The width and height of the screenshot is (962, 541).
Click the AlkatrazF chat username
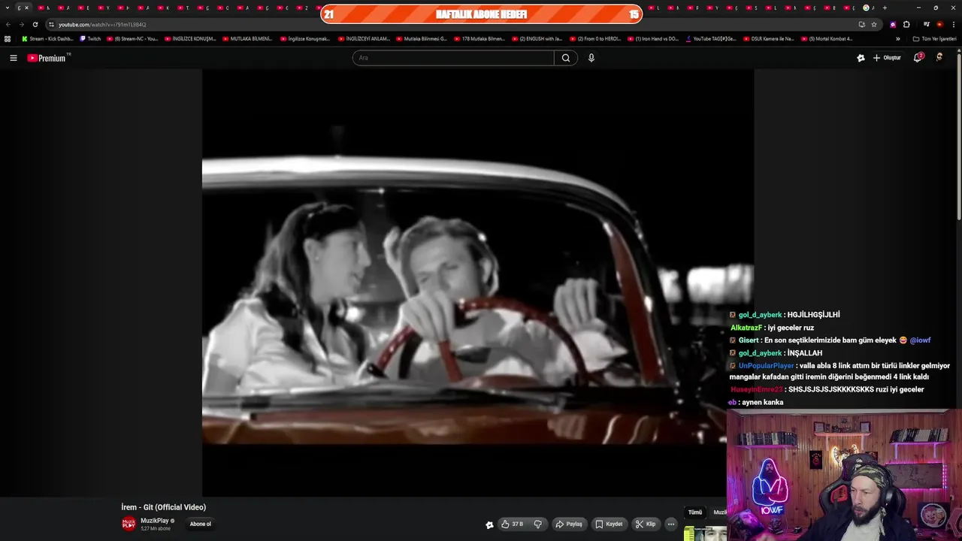point(746,328)
